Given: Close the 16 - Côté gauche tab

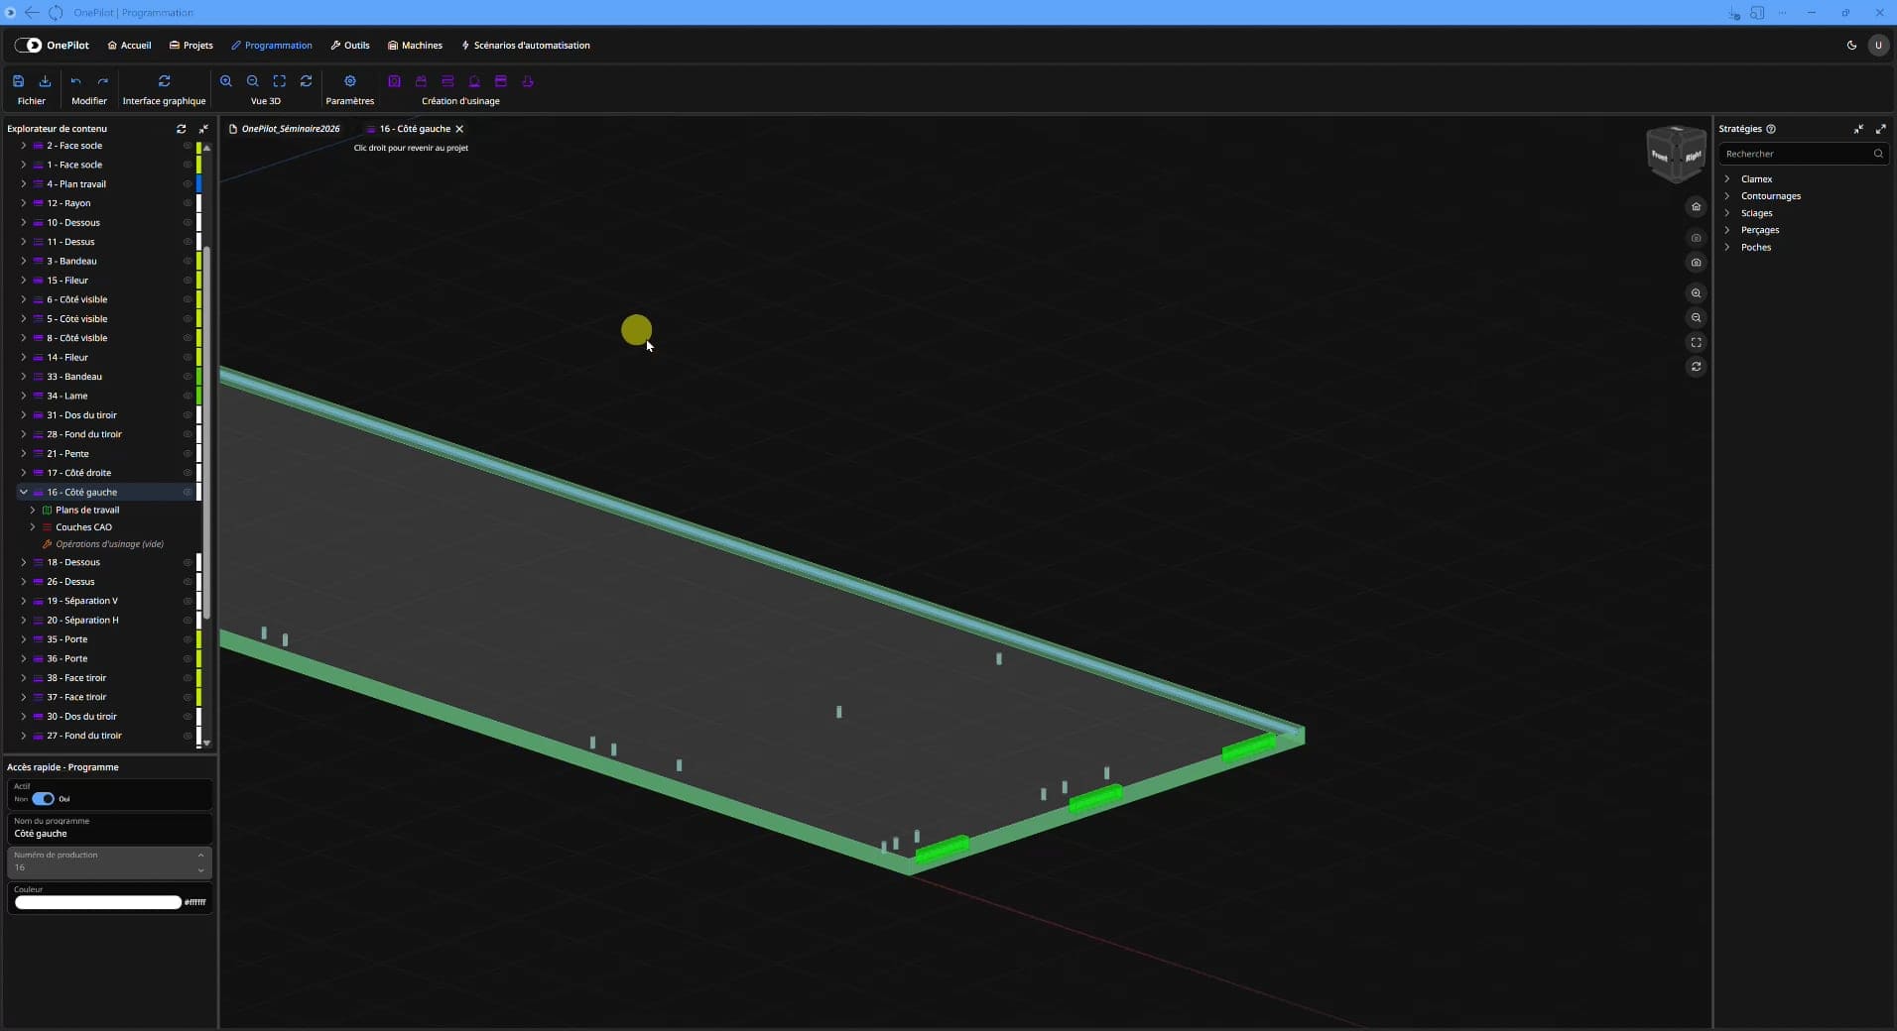Looking at the screenshot, I should 459,129.
